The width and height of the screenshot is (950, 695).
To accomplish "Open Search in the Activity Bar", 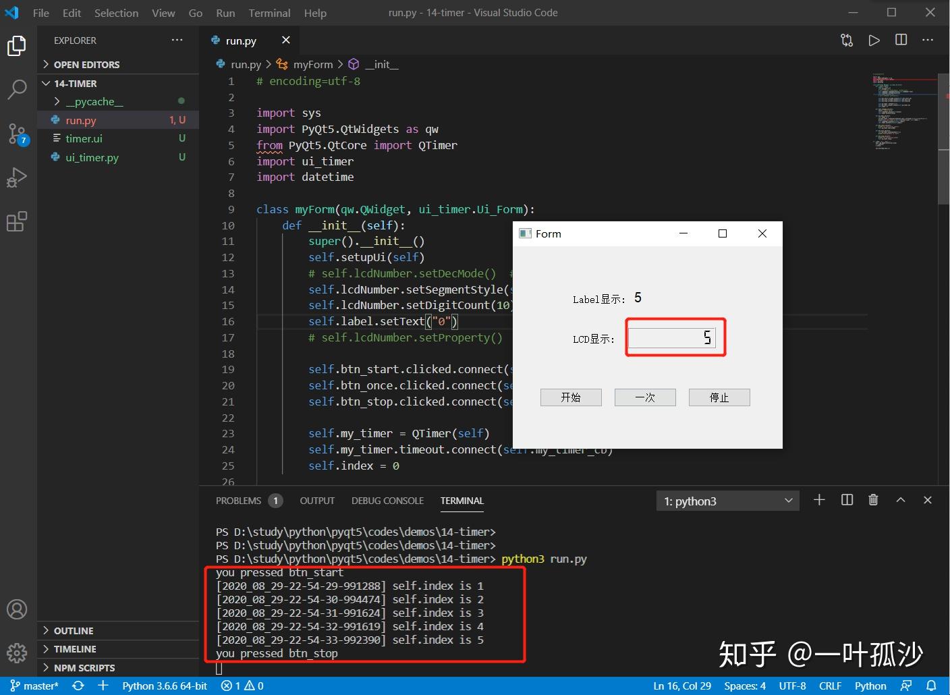I will tap(17, 88).
